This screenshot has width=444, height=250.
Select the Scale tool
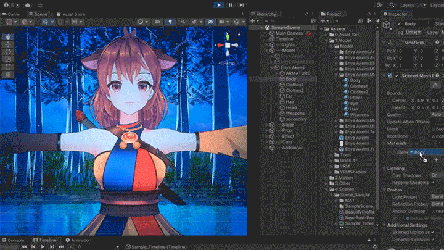pyautogui.click(x=8, y=59)
